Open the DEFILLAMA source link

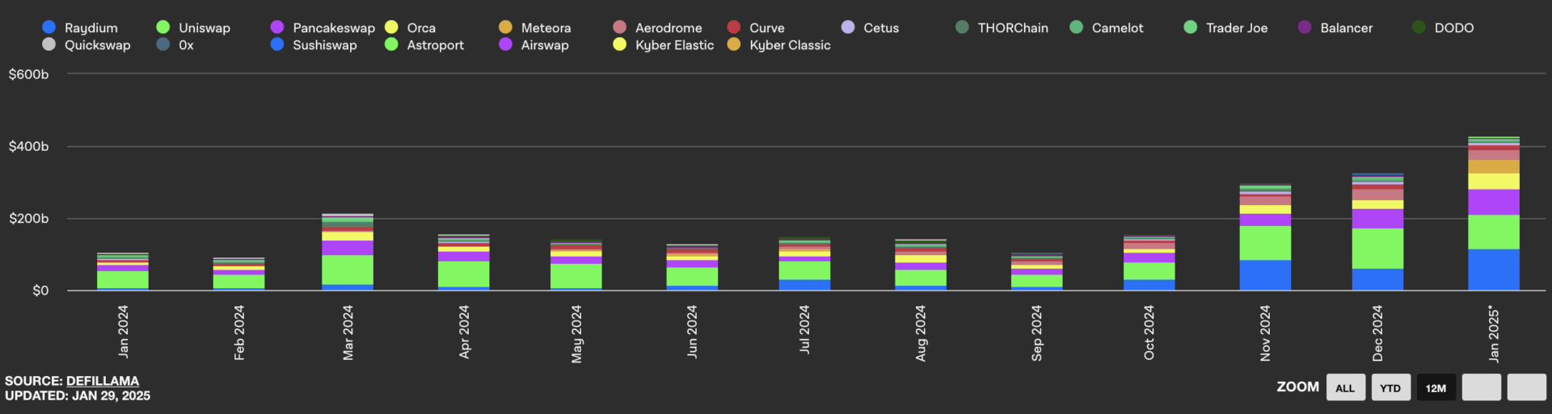103,381
